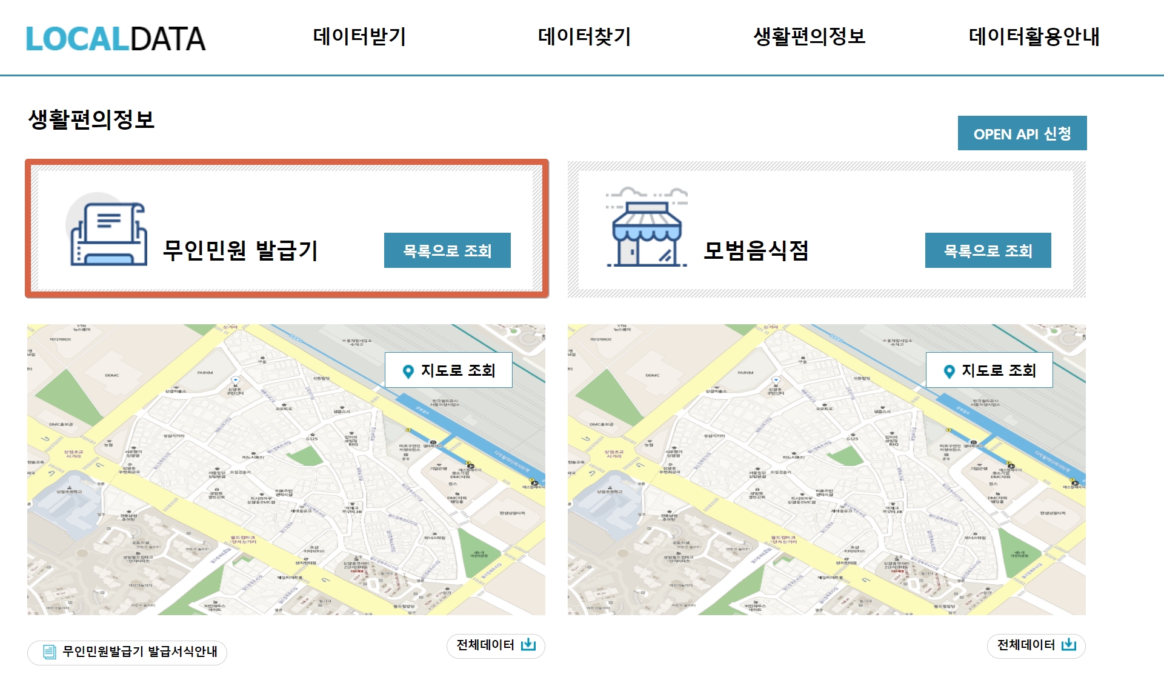Click the download icon in left 전체데이터
The height and width of the screenshot is (700, 1164).
528,644
